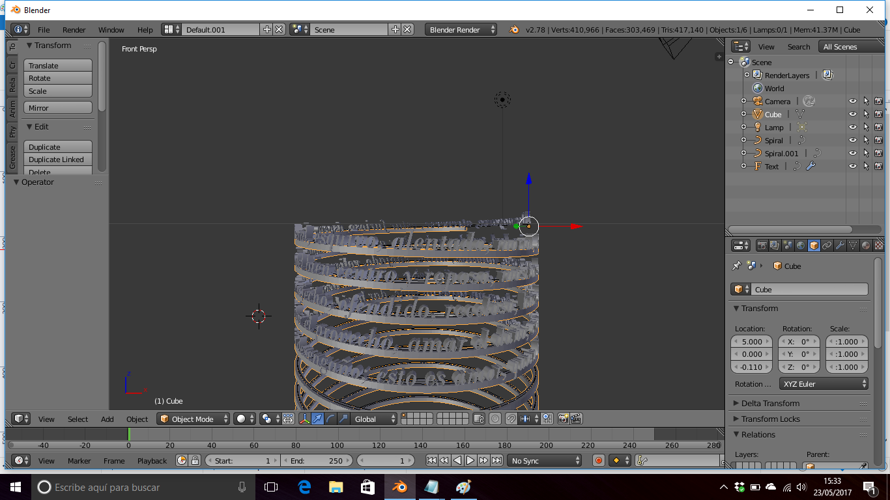890x500 pixels.
Task: Open the Marker menu in timeline
Action: [x=79, y=460]
